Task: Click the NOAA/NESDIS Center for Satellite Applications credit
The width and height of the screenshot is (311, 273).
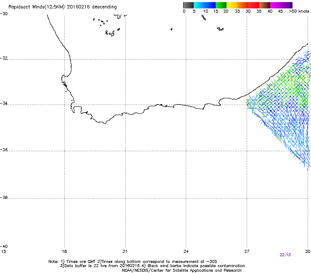Action: tap(182, 270)
